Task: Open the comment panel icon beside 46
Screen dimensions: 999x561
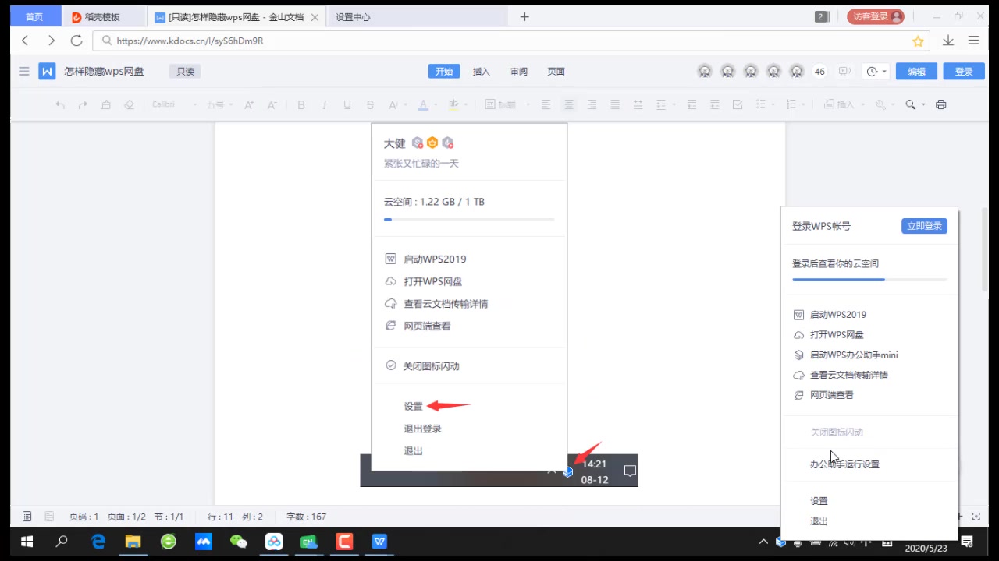Action: click(x=844, y=72)
